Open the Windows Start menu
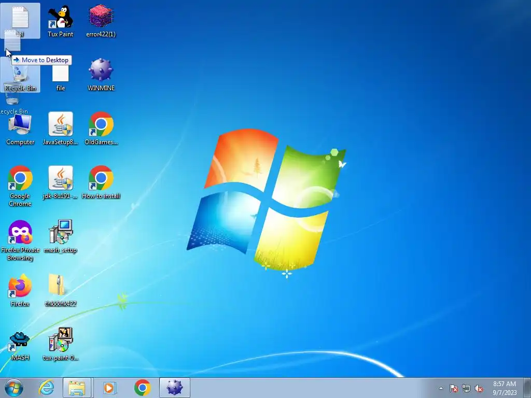Image resolution: width=531 pixels, height=398 pixels. click(14, 388)
